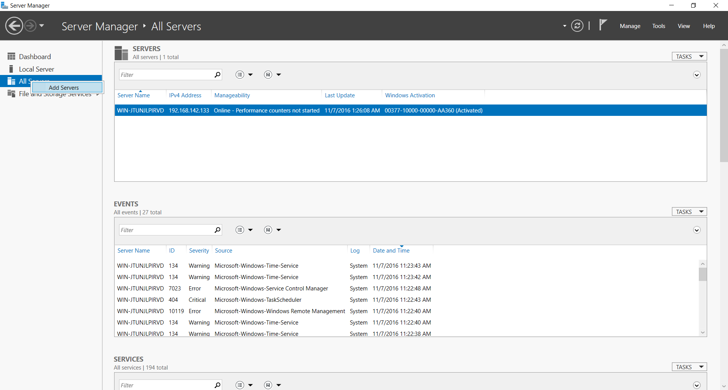Sort events by ID column
This screenshot has height=390, width=728.
click(x=172, y=251)
